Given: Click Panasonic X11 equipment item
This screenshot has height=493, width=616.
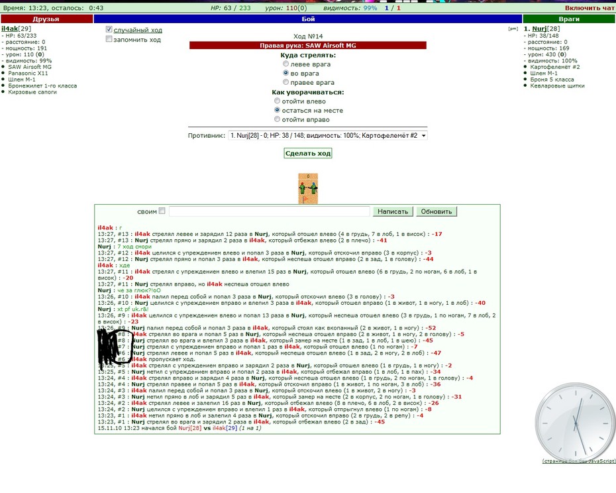Looking at the screenshot, I should tap(28, 73).
